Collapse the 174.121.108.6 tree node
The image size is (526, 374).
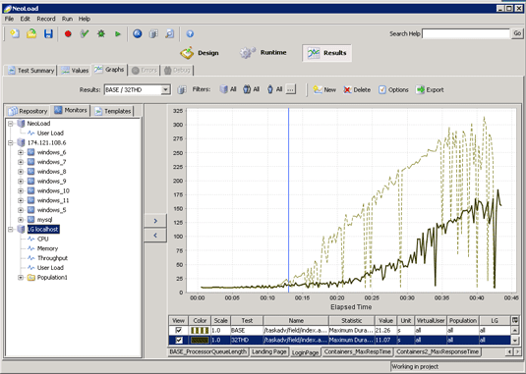pos(11,143)
